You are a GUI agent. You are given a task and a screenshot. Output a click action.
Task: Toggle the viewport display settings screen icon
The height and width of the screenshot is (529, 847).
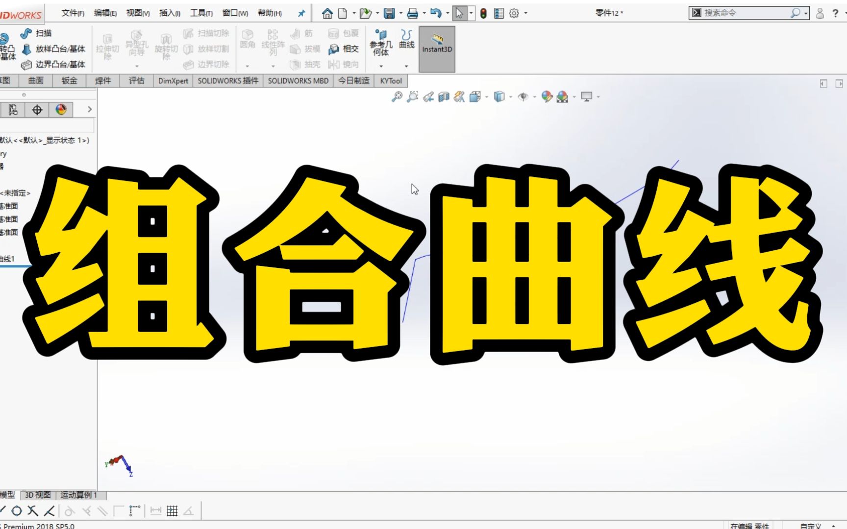tap(587, 96)
